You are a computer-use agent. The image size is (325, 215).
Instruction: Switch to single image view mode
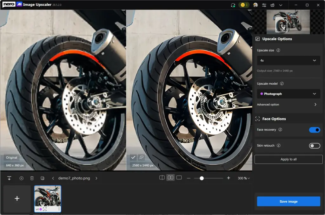pyautogui.click(x=179, y=177)
